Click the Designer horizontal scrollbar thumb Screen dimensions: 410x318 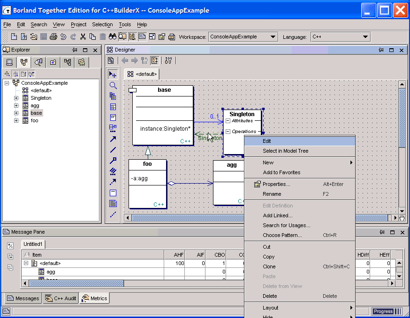coord(259,218)
